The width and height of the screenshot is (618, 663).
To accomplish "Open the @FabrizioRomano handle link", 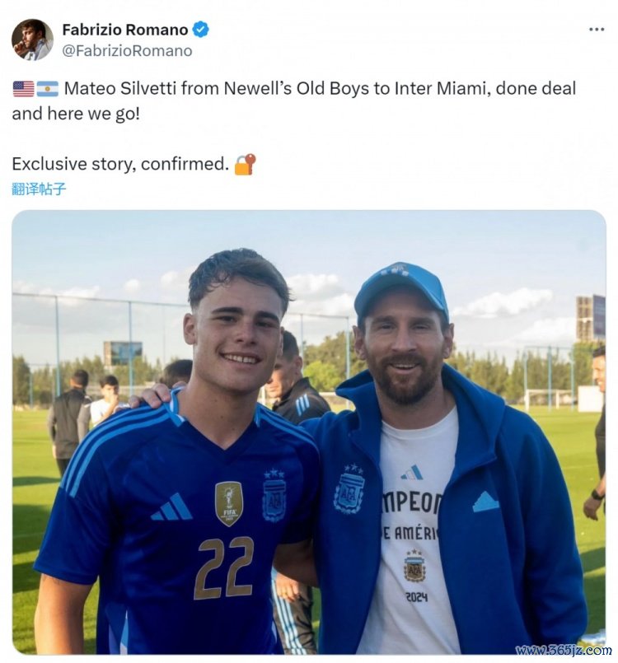I will click(x=127, y=51).
